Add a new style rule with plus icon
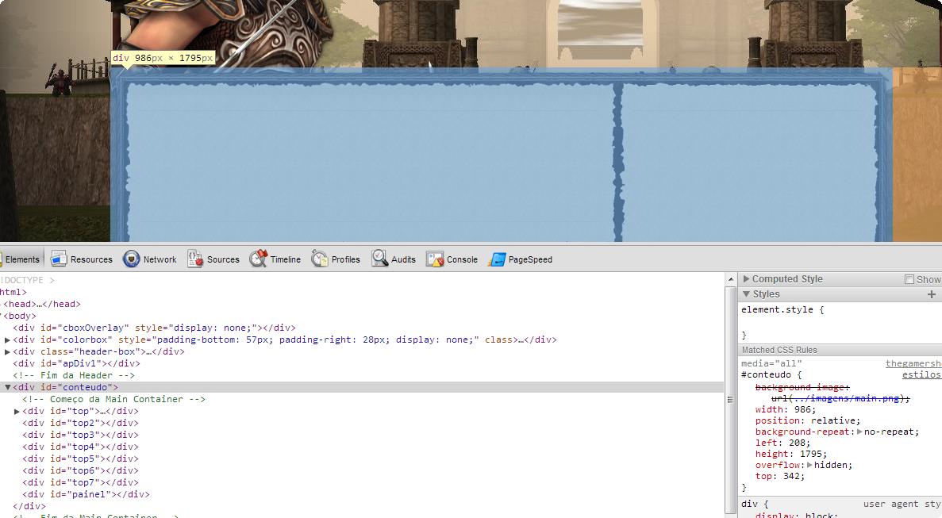Image resolution: width=942 pixels, height=518 pixels. [931, 294]
